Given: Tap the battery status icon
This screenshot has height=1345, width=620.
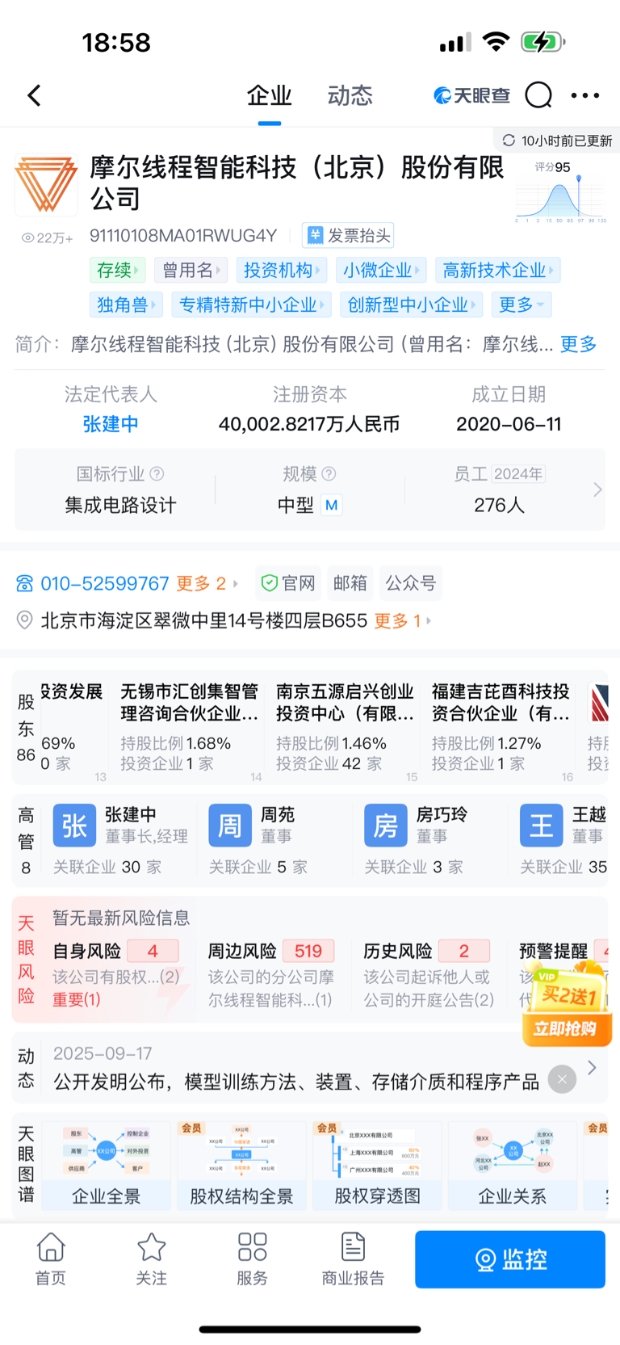Looking at the screenshot, I should coord(542,42).
